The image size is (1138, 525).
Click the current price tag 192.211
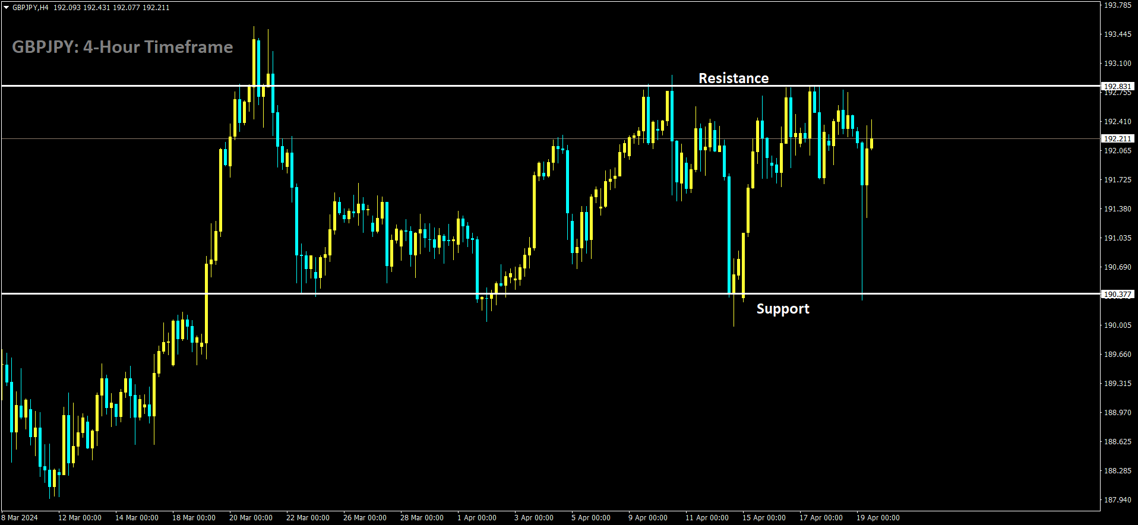[x=1117, y=138]
